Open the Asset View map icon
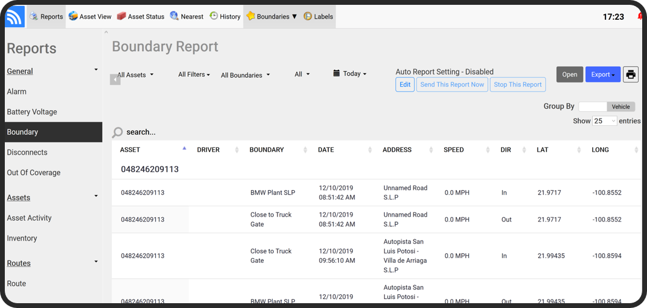647x308 pixels. [73, 16]
